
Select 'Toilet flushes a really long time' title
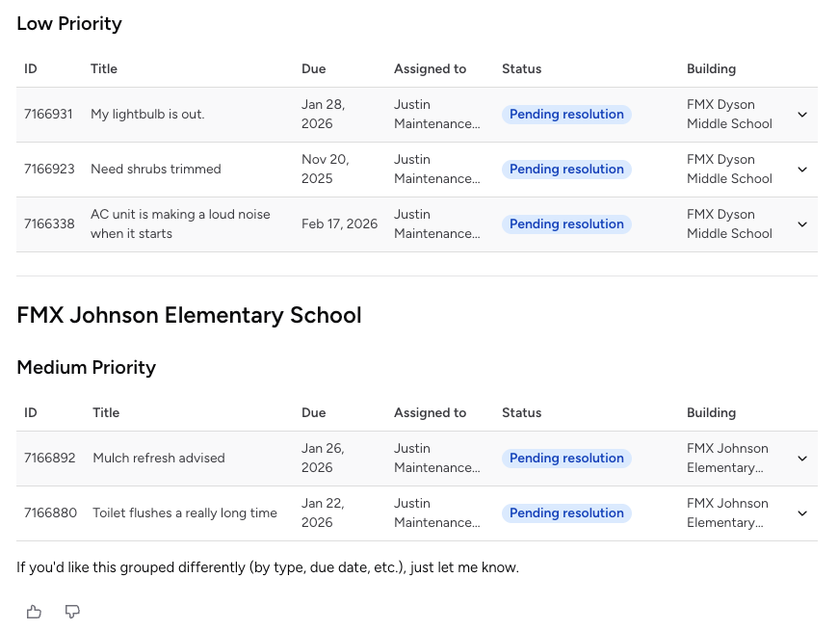185,513
